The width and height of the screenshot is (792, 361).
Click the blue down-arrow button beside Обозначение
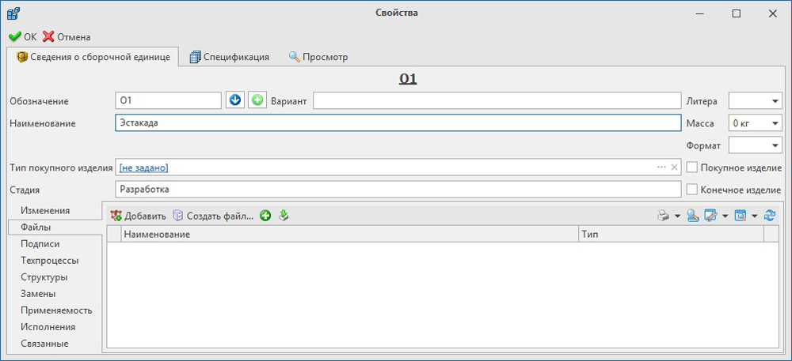coord(235,101)
